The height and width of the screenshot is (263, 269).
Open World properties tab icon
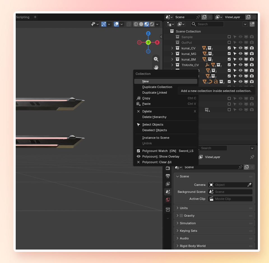(x=168, y=200)
